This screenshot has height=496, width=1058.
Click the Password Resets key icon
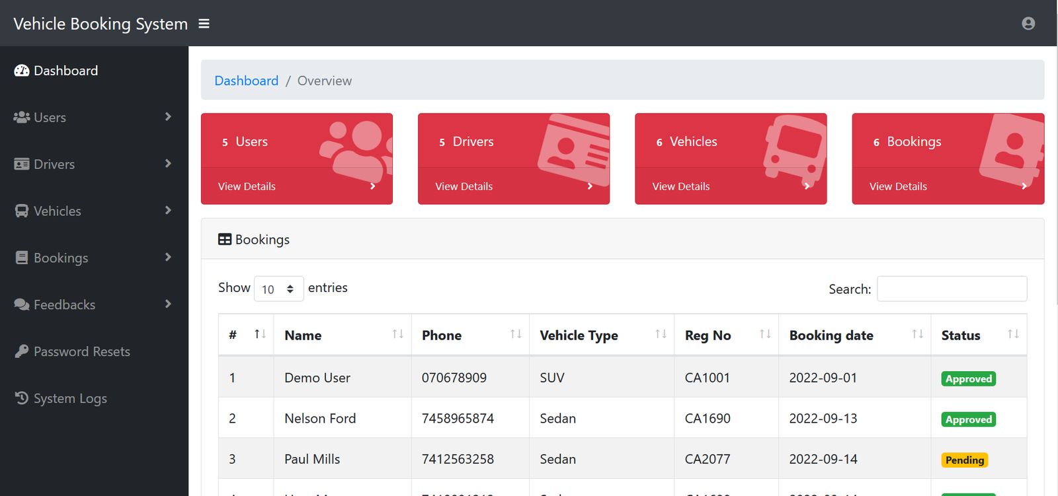[x=22, y=351]
